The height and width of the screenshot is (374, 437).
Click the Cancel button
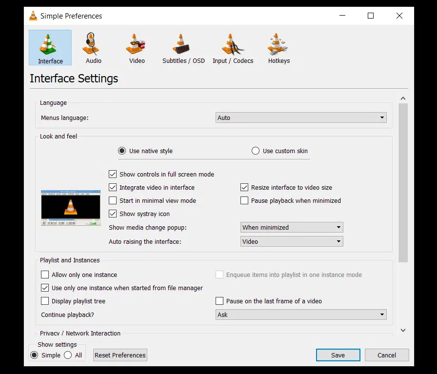[387, 355]
